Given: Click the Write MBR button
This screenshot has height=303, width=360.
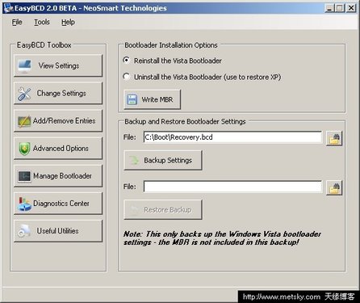Looking at the screenshot, I should coord(152,99).
